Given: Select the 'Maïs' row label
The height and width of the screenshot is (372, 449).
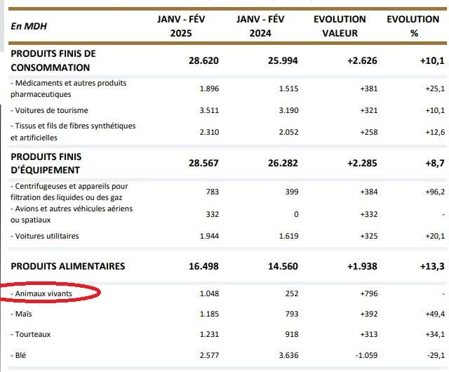Looking at the screenshot, I should (x=22, y=314).
